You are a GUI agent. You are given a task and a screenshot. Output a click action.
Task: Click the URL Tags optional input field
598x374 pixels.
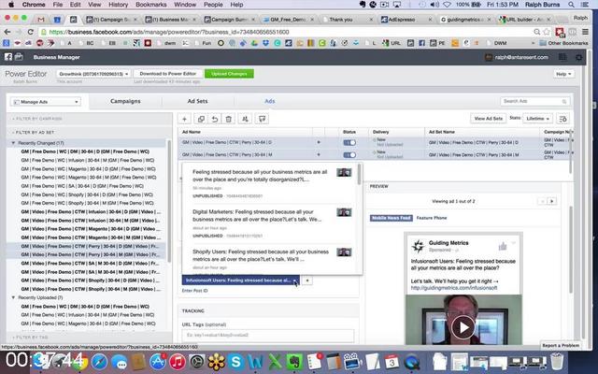coord(268,335)
